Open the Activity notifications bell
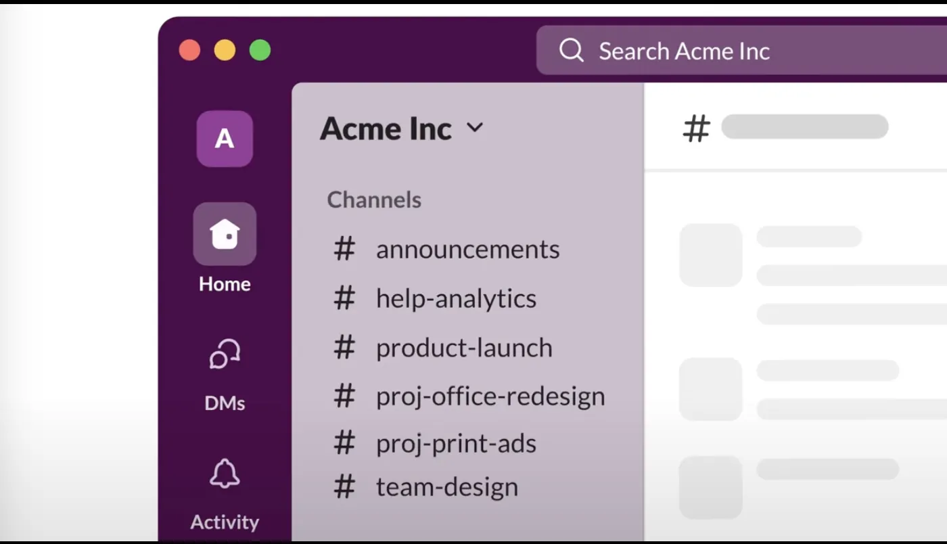This screenshot has width=947, height=544. click(224, 474)
